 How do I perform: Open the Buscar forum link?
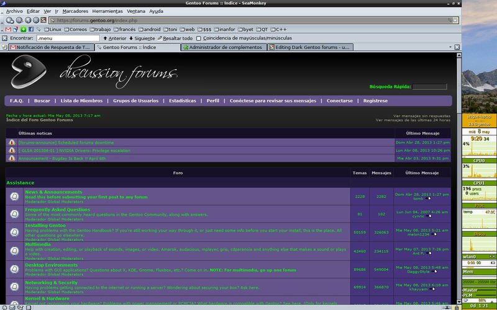click(x=42, y=101)
